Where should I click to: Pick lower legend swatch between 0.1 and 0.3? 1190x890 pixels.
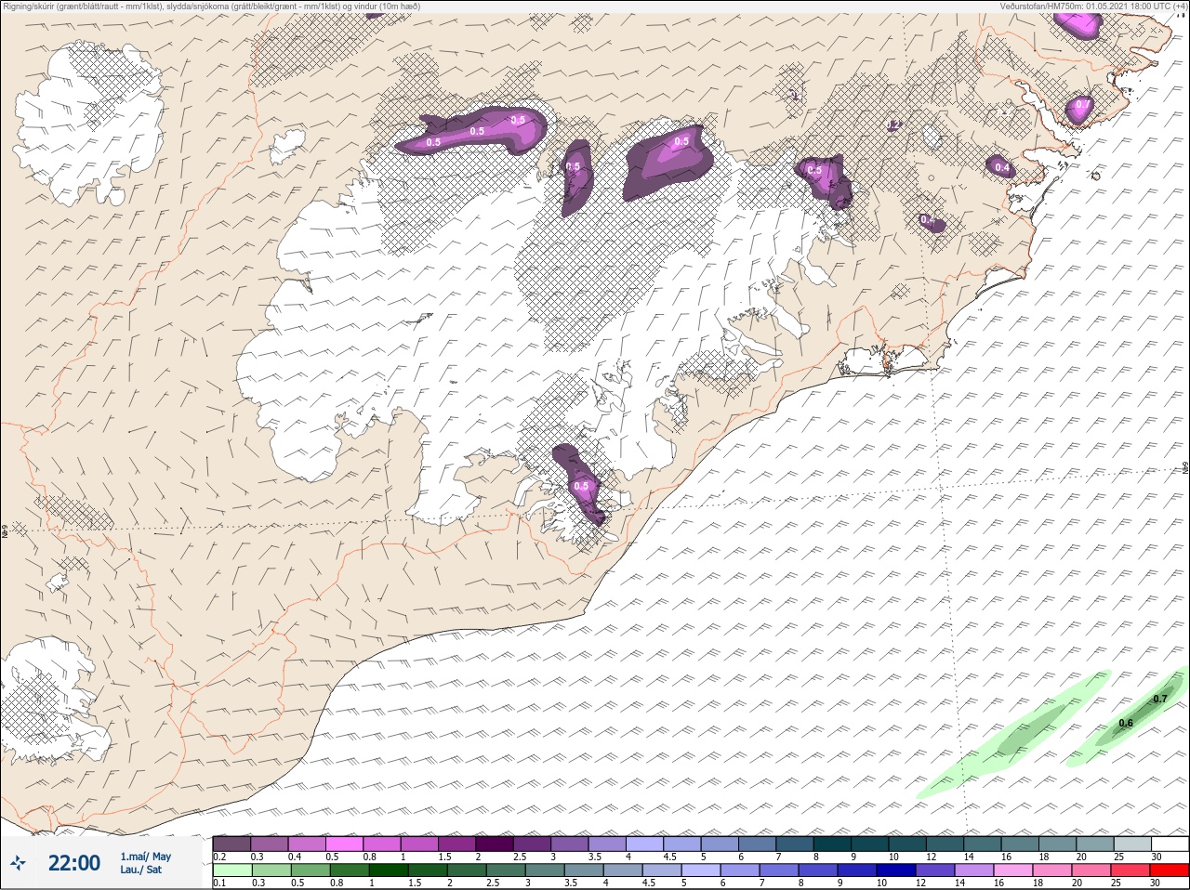tap(231, 870)
